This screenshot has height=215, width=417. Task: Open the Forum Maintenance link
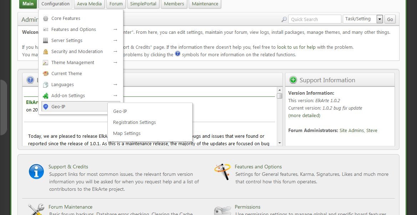[71, 207]
